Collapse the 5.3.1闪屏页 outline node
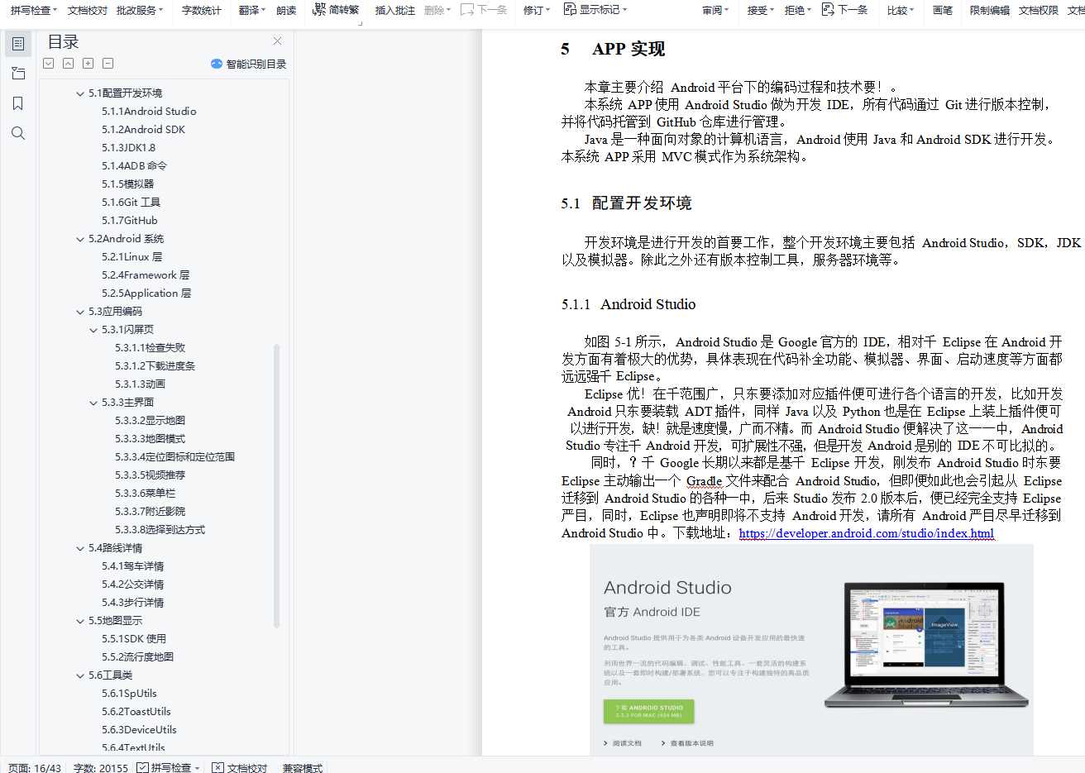 pos(93,330)
